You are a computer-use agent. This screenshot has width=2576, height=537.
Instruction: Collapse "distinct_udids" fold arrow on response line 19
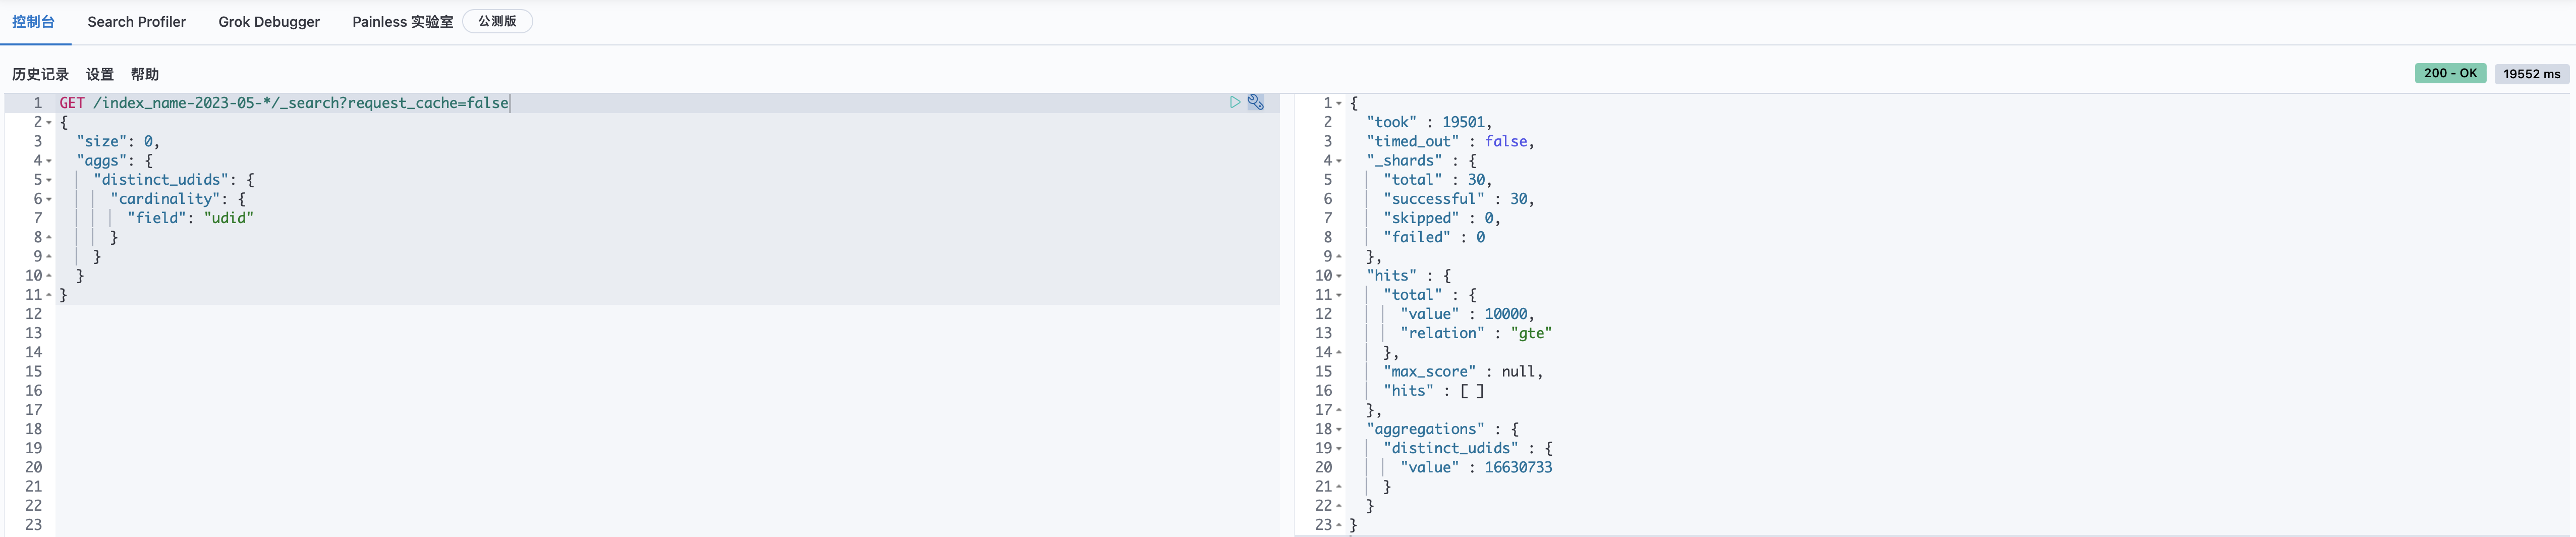[1339, 448]
